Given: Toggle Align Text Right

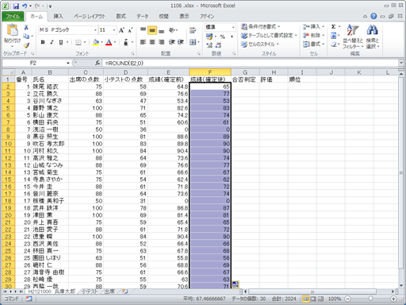Looking at the screenshot, I should (161, 42).
